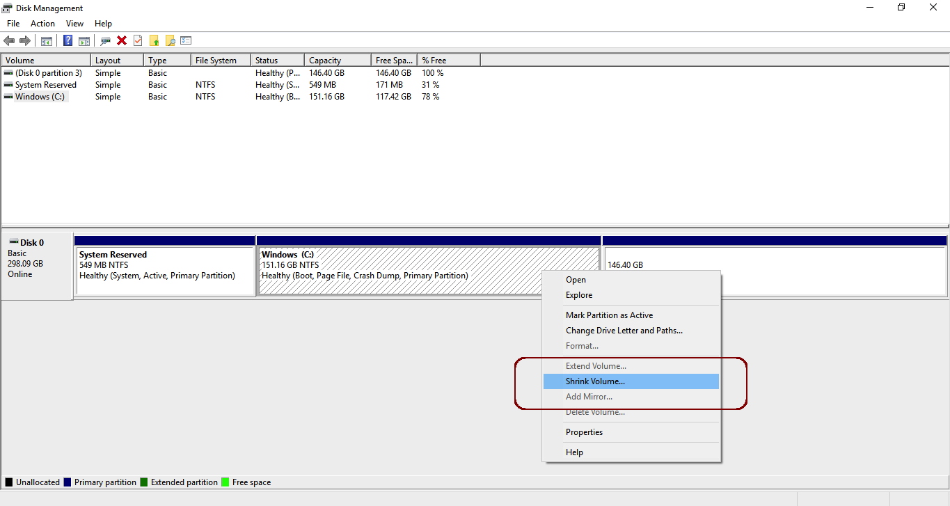
Task: Open the View menu
Action: click(x=74, y=24)
